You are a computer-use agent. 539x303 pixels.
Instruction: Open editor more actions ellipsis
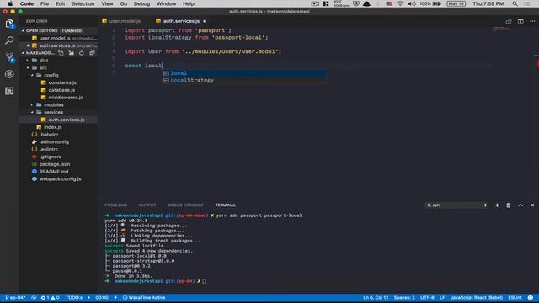click(x=532, y=21)
